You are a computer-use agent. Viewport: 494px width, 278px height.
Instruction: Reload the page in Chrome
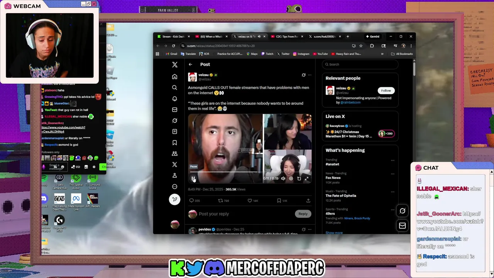point(173,46)
